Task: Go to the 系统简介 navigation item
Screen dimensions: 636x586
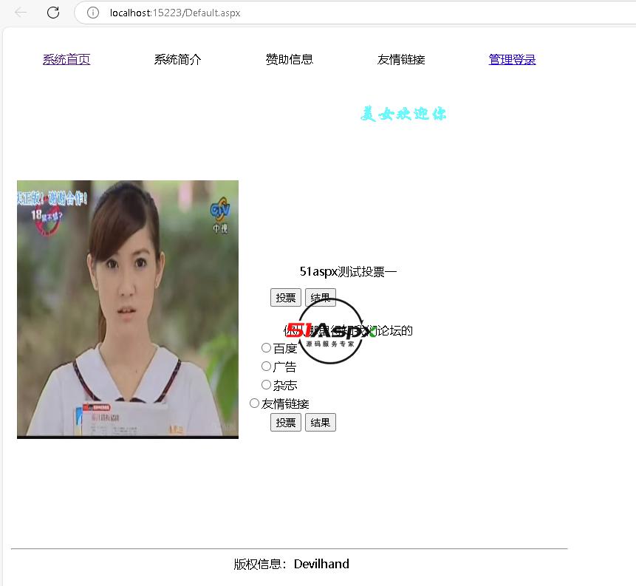Action: point(177,60)
